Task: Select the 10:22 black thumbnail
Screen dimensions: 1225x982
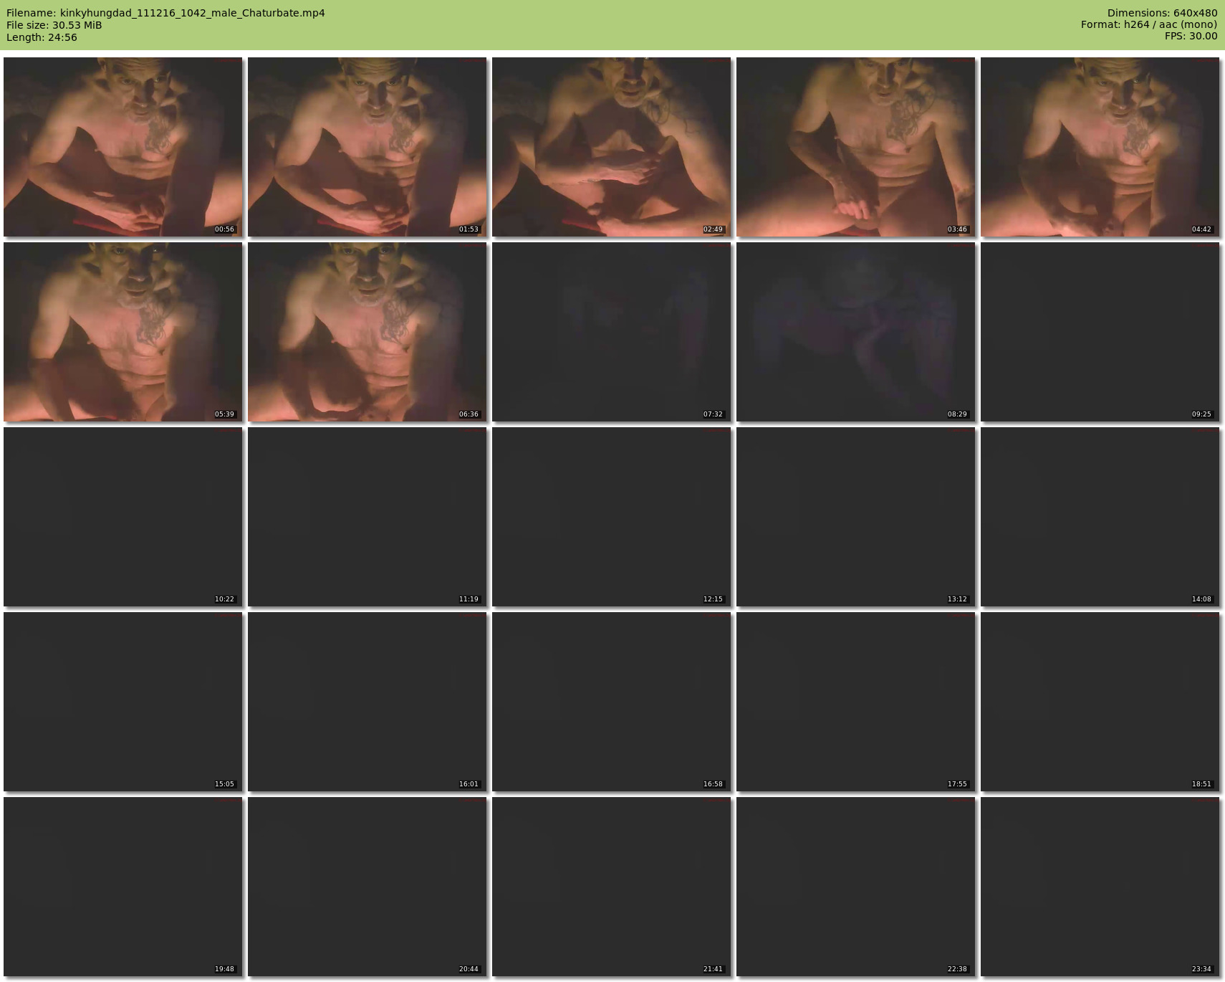Action: pyautogui.click(x=123, y=517)
